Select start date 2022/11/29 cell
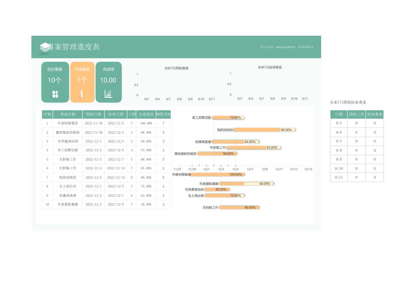 click(x=93, y=123)
